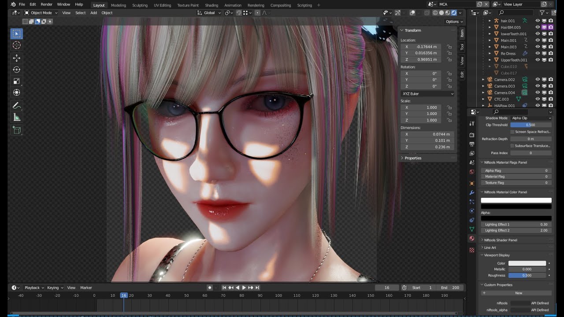
Task: Open the File menu
Action: tap(22, 4)
